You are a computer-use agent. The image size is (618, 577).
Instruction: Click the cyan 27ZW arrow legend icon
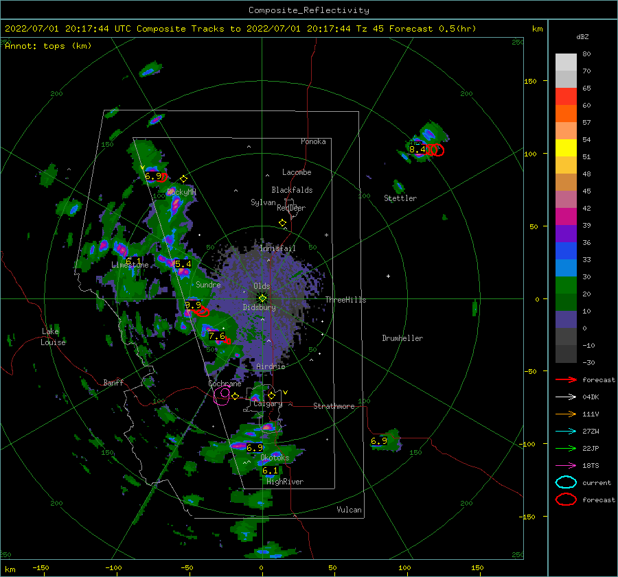point(566,432)
